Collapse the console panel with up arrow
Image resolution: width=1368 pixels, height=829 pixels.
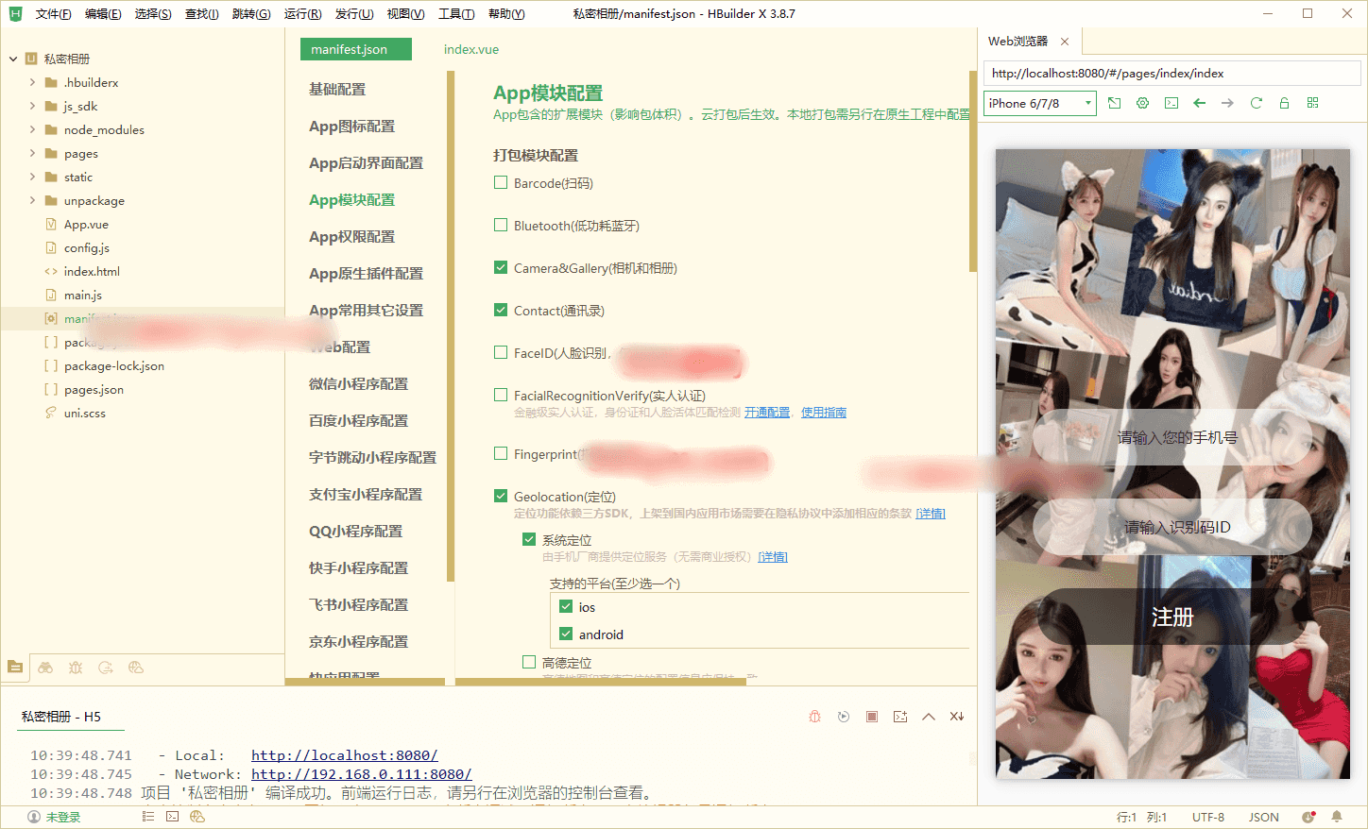[x=928, y=717]
